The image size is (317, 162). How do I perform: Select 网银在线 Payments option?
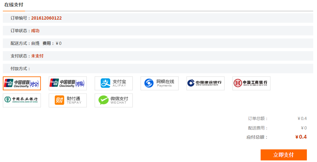click(159, 83)
